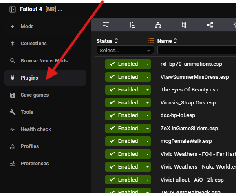The width and height of the screenshot is (236, 193).
Task: Open the Collections section
Action: click(x=45, y=44)
